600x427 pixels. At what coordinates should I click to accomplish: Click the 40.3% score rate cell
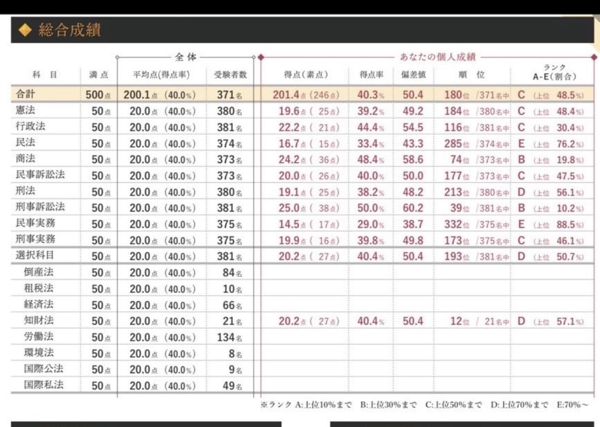(x=371, y=95)
